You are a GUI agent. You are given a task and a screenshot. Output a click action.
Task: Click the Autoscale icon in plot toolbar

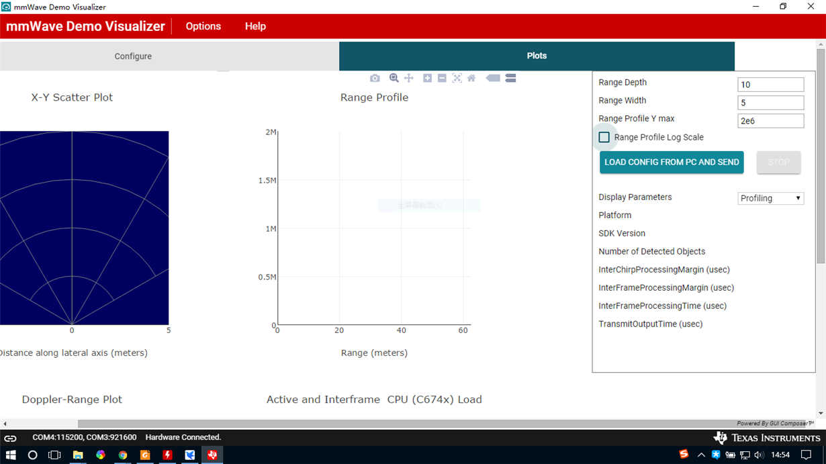(457, 79)
